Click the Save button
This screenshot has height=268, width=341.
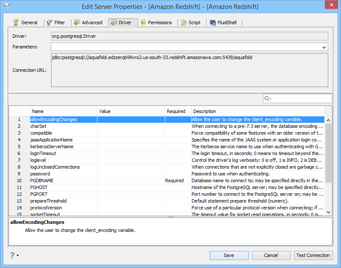(x=229, y=255)
